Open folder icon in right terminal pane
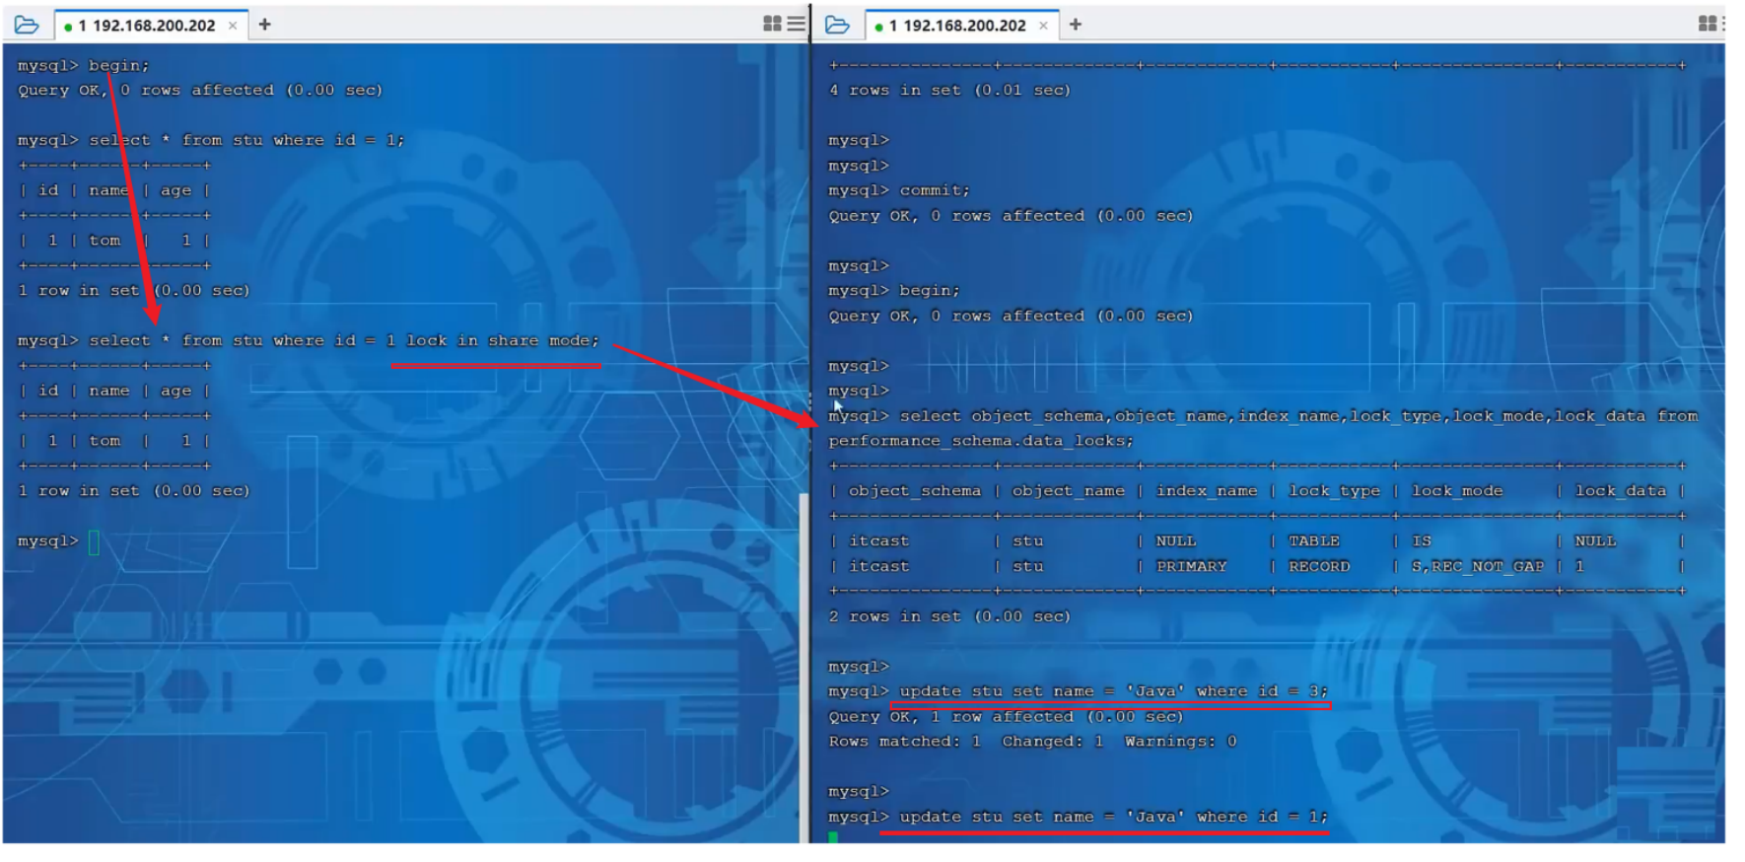1745x862 pixels. pyautogui.click(x=837, y=25)
